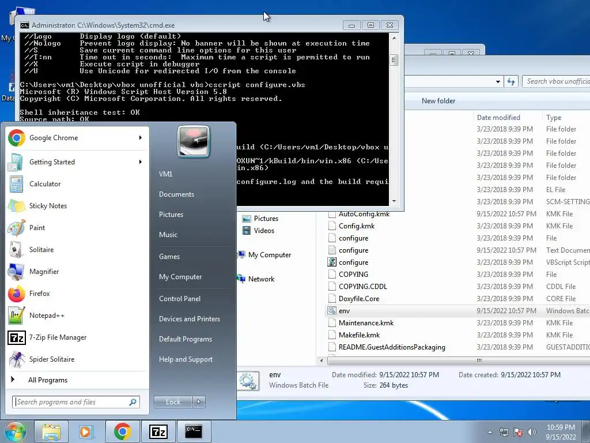Show hidden tray icons arrow
This screenshot has height=443, width=590.
(490, 432)
